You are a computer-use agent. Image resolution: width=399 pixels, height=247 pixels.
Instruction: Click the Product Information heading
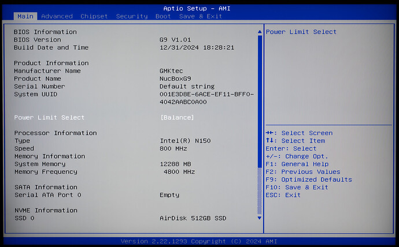coord(51,63)
